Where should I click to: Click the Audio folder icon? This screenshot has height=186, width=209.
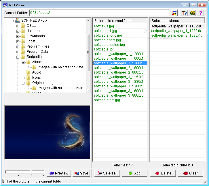[28, 72]
